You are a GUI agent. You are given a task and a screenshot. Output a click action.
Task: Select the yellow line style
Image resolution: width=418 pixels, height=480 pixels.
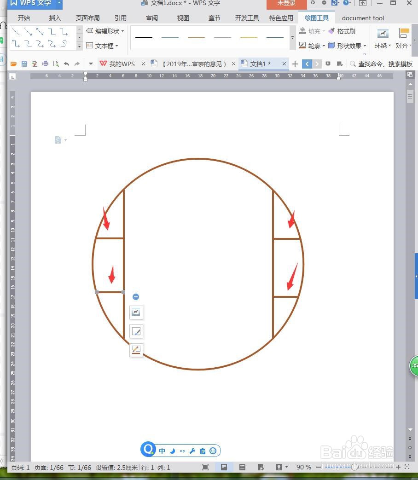(249, 37)
